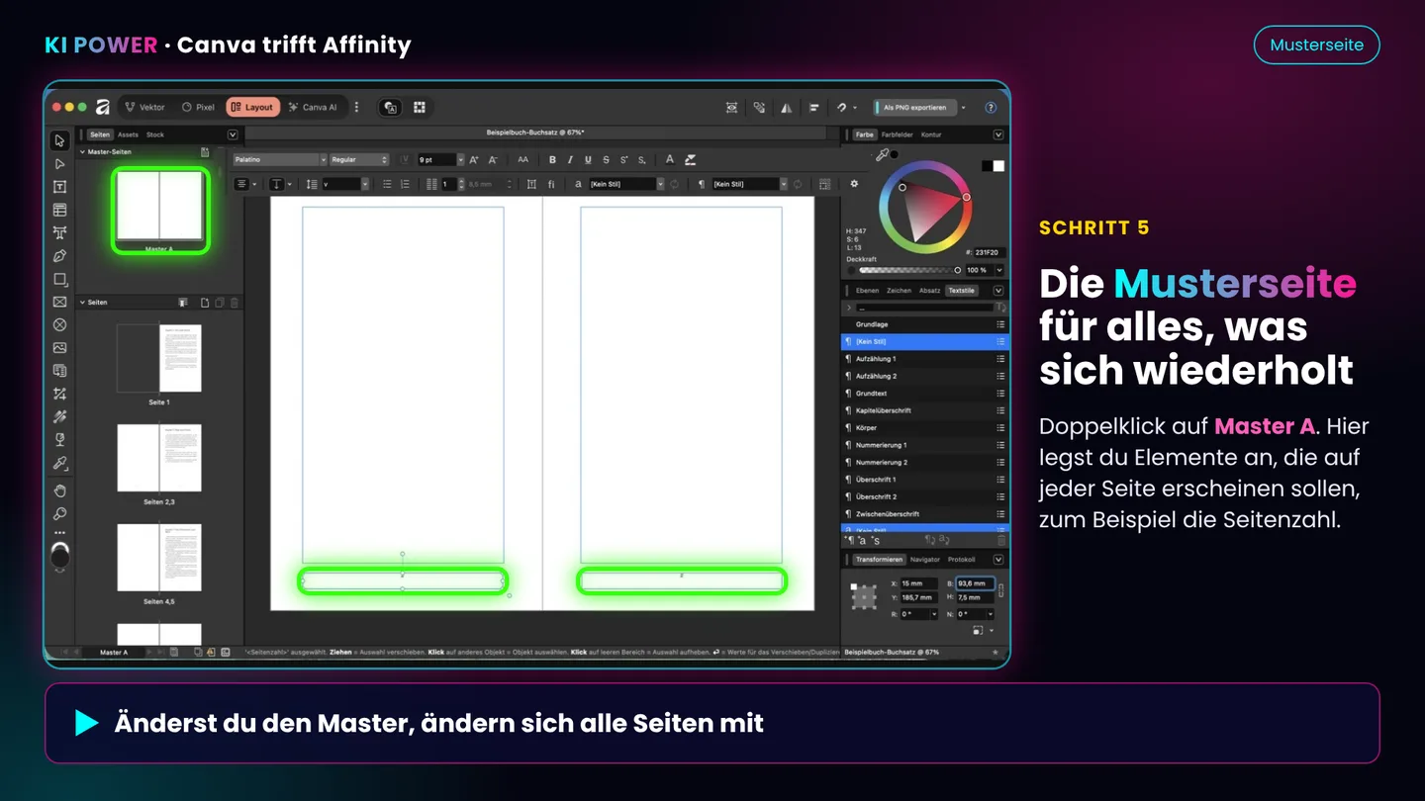Expand the export options arrow

click(x=964, y=107)
